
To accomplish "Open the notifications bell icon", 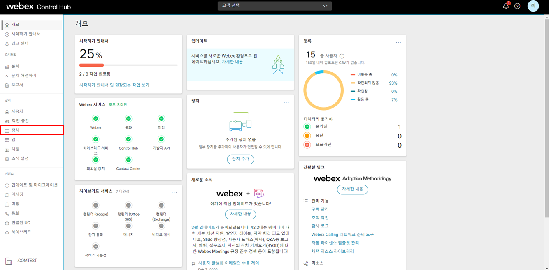I will point(506,6).
